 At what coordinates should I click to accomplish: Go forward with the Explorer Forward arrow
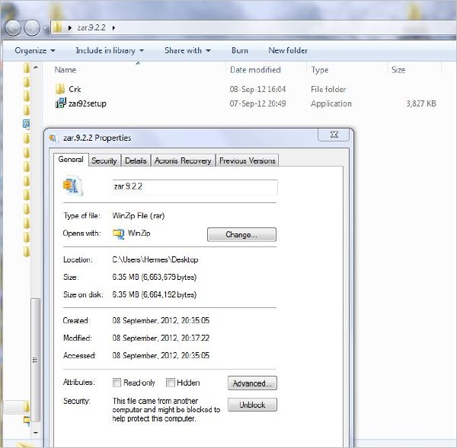point(32,28)
